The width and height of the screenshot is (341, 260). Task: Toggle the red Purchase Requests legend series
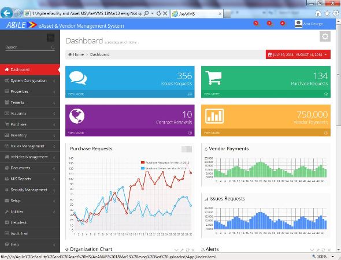(165, 162)
